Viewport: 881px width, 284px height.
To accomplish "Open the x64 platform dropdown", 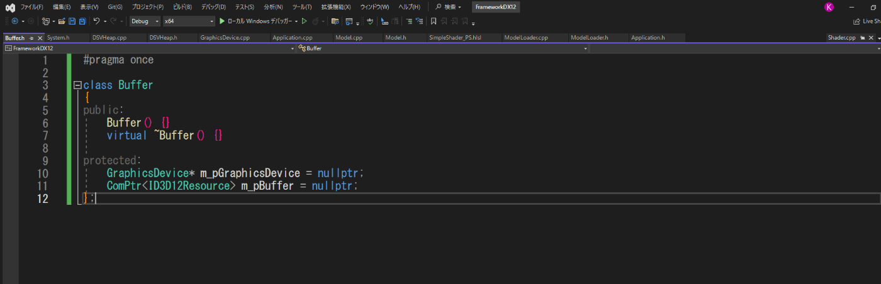I will tap(189, 21).
